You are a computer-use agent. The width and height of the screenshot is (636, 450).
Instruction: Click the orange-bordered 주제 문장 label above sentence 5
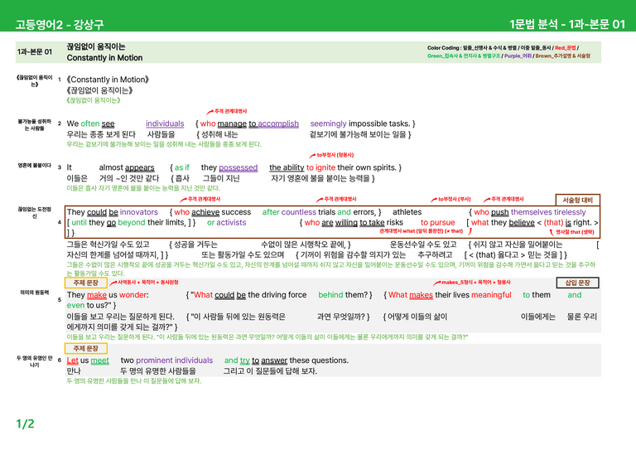click(86, 283)
